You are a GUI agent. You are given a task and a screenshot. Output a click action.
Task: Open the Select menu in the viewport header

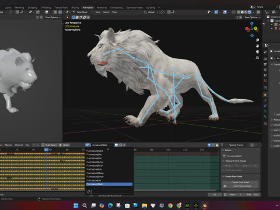[x=106, y=12]
